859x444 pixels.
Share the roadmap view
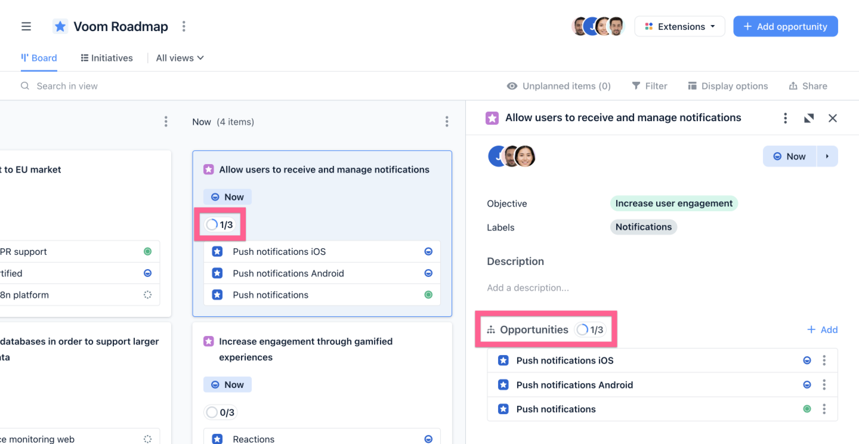click(x=808, y=86)
